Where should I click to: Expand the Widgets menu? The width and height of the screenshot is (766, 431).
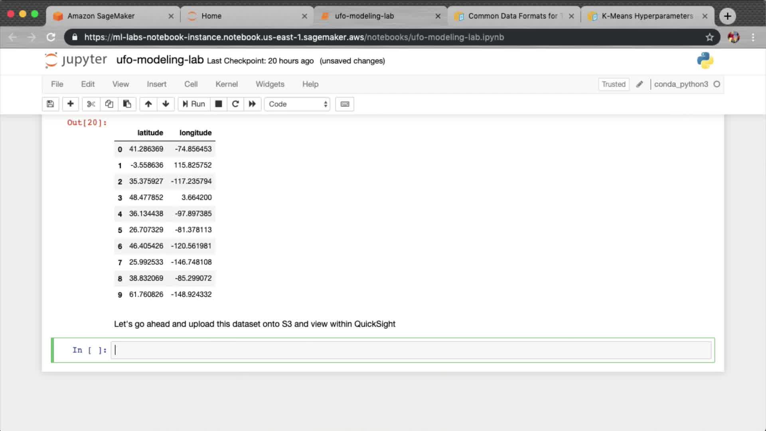(x=270, y=84)
